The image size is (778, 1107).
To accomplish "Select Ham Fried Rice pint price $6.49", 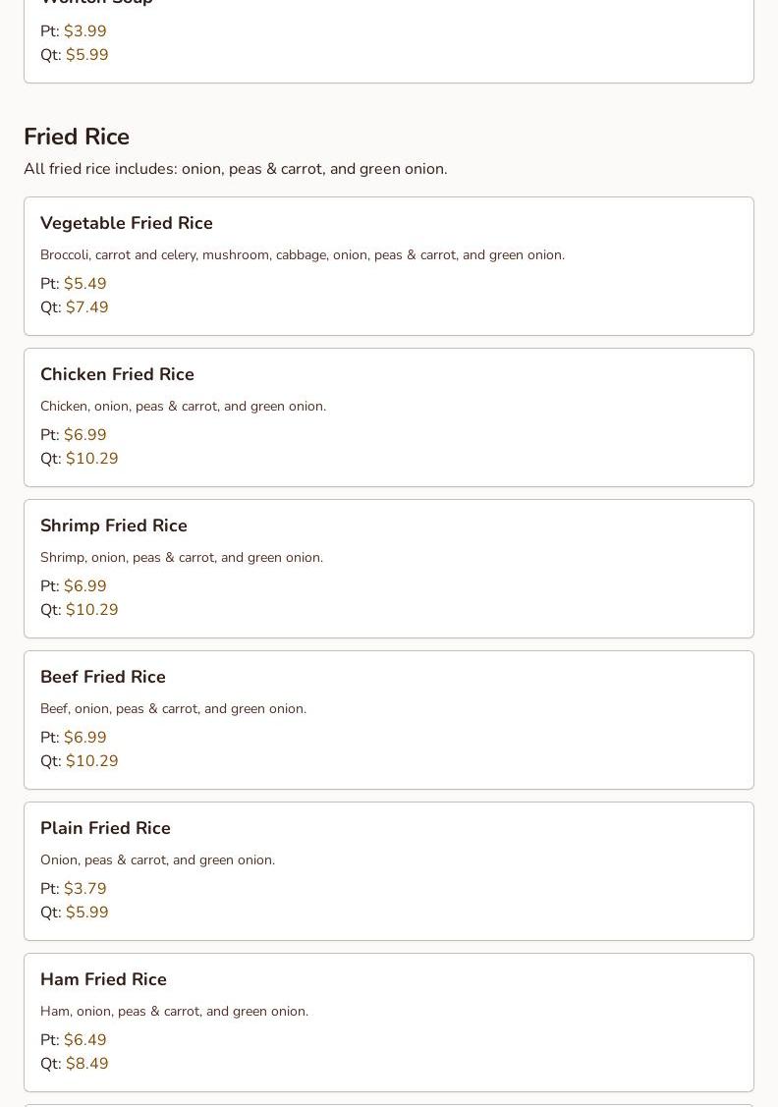I will tap(85, 1040).
